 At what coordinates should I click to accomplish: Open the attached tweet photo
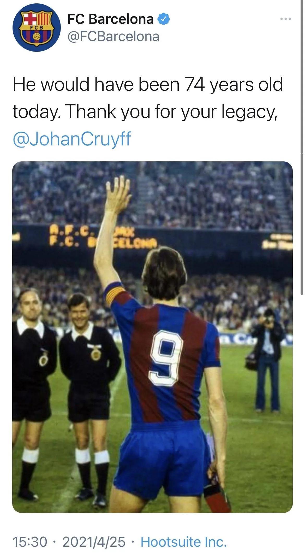coord(152,337)
